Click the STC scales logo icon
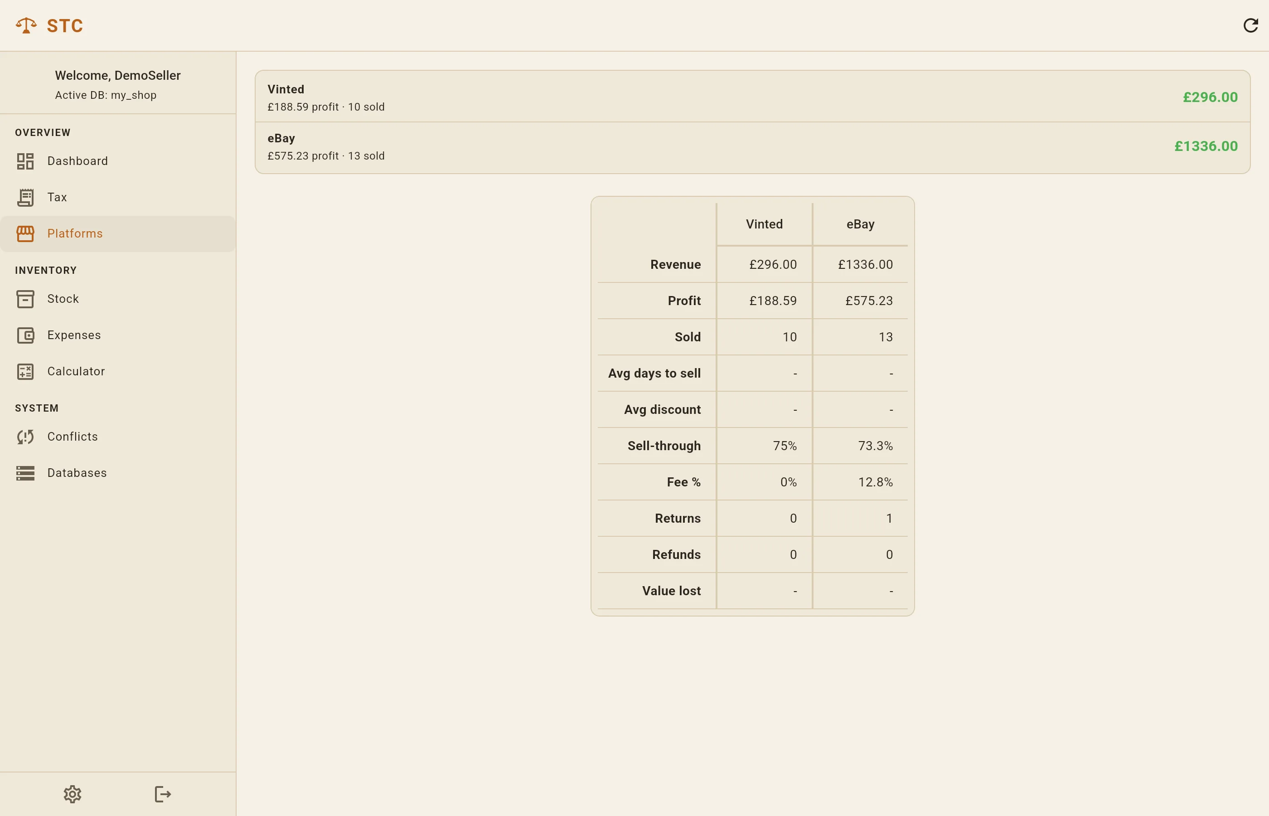The height and width of the screenshot is (816, 1269). pos(26,25)
